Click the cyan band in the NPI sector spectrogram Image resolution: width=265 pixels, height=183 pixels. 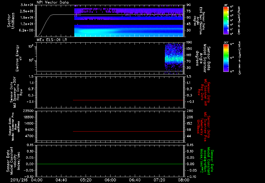(129, 32)
